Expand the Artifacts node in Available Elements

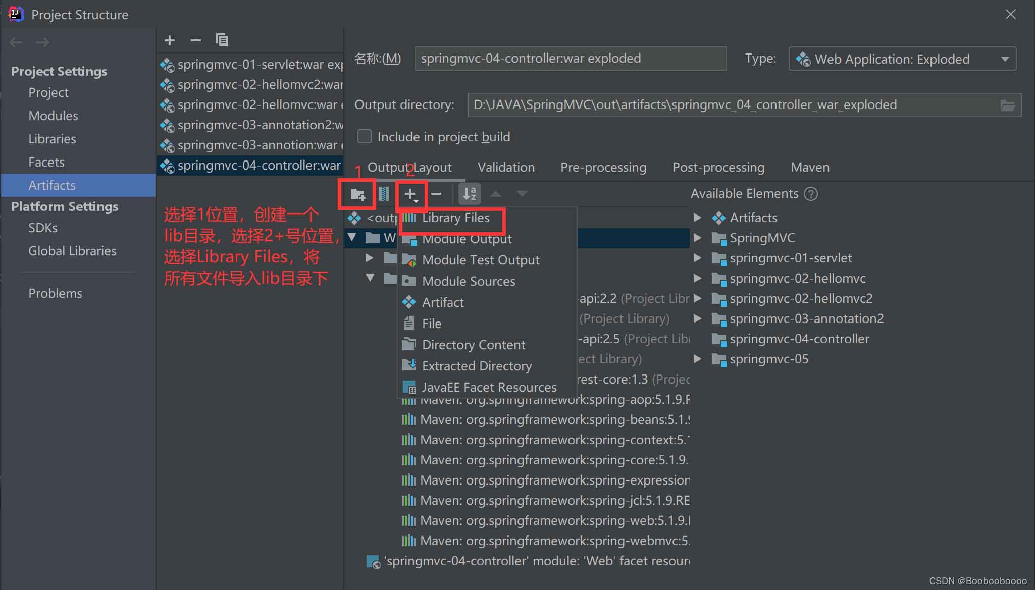(697, 218)
